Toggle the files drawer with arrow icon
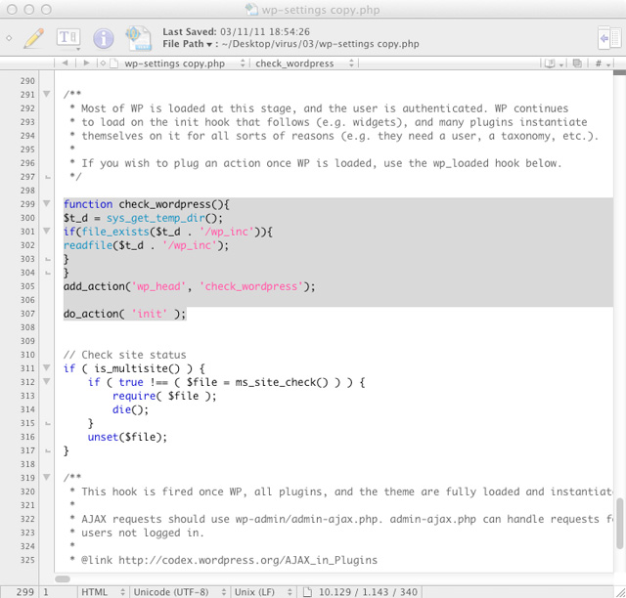Screen dimensions: 626x598 pyautogui.click(x=608, y=38)
